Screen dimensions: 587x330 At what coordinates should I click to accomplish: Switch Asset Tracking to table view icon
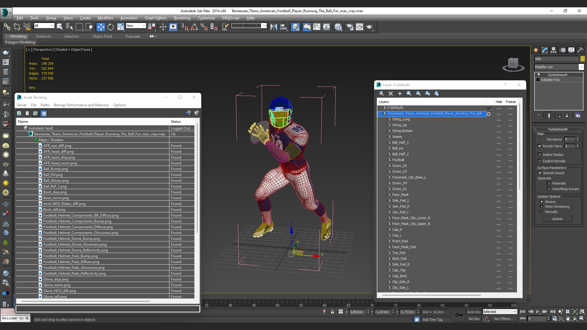(x=44, y=113)
